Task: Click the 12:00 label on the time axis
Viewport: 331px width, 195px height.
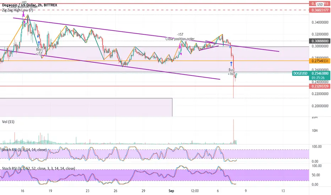Action: pos(194,191)
